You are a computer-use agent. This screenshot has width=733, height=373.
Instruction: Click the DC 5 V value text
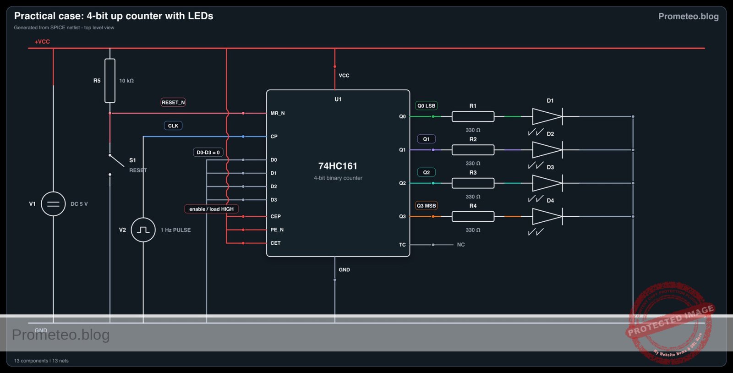[79, 204]
